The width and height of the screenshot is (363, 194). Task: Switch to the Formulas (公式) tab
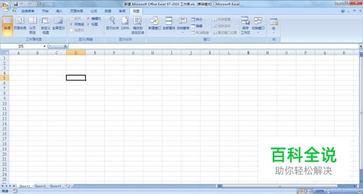click(x=94, y=11)
